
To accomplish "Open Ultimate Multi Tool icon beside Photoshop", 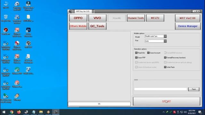I will [x=17, y=32].
